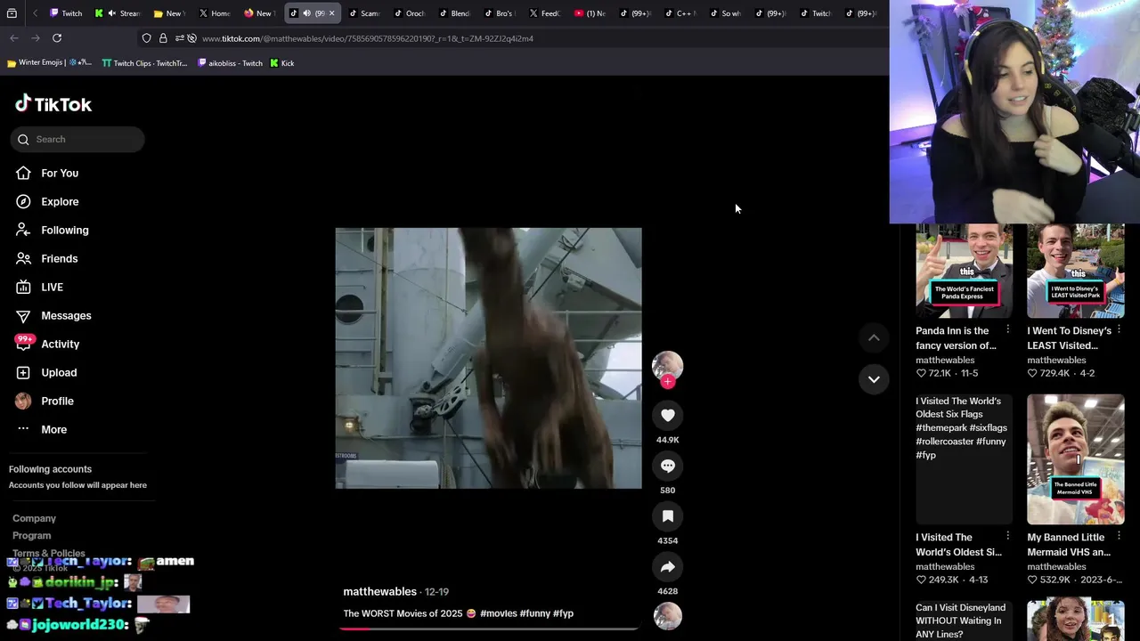The height and width of the screenshot is (641, 1140).
Task: Click the playing TikTok video
Action: [488, 358]
